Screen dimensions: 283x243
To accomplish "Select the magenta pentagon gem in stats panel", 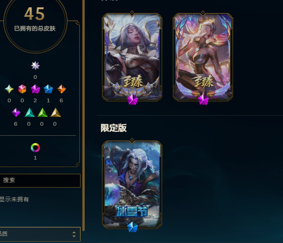I will [x=35, y=89].
